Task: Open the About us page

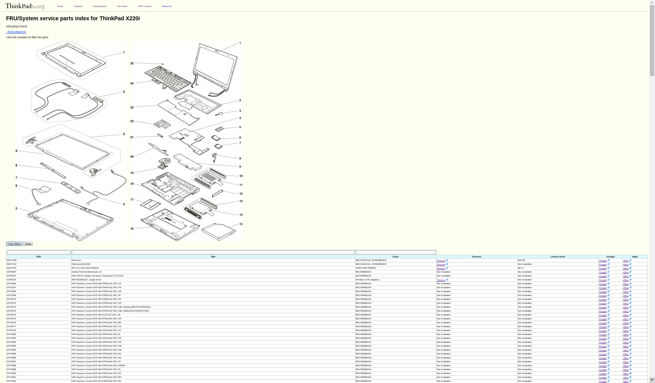Action: pos(167,6)
